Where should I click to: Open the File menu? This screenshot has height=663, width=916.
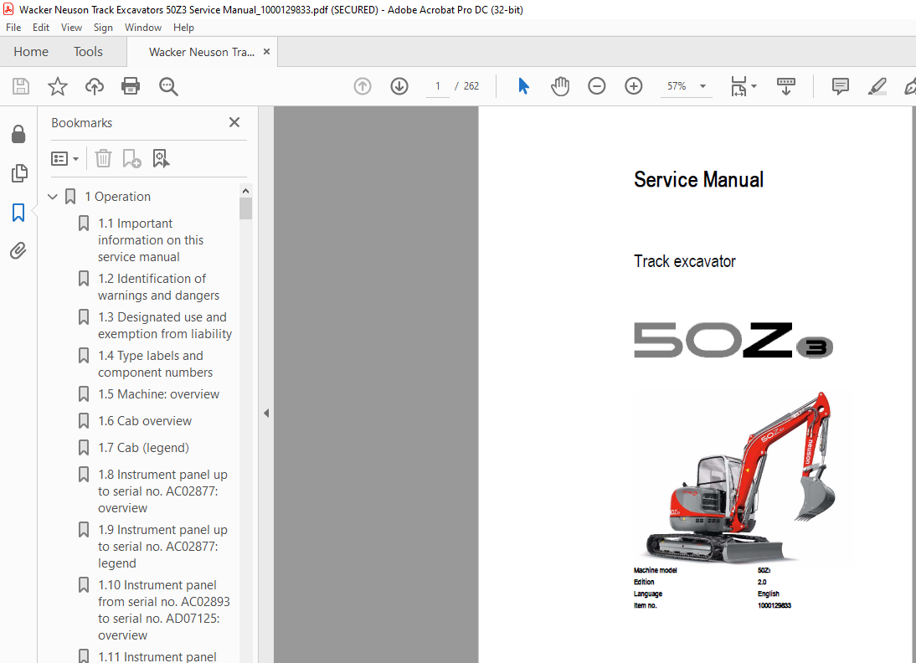(13, 28)
